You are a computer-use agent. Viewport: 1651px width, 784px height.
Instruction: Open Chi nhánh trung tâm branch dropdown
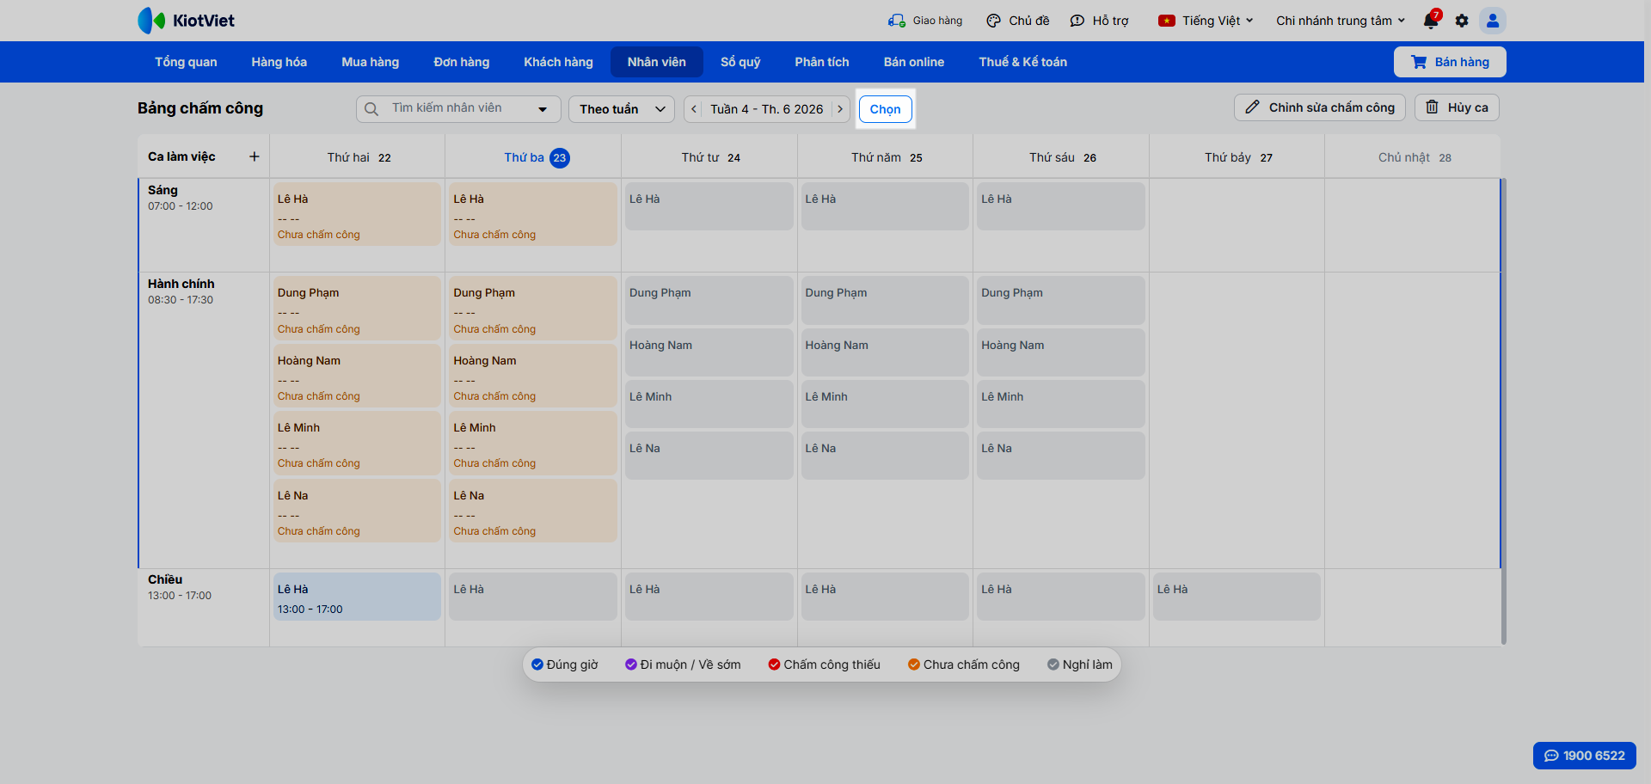tap(1341, 21)
